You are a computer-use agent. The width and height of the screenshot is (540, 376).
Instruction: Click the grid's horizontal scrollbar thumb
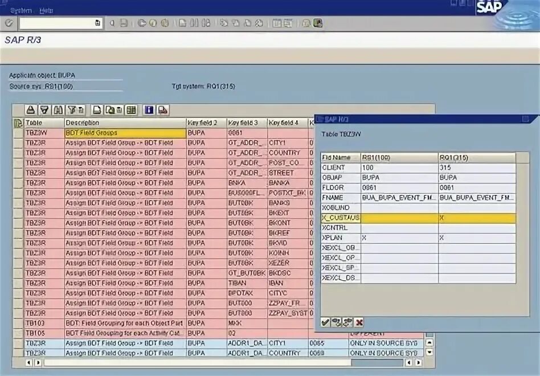198,362
